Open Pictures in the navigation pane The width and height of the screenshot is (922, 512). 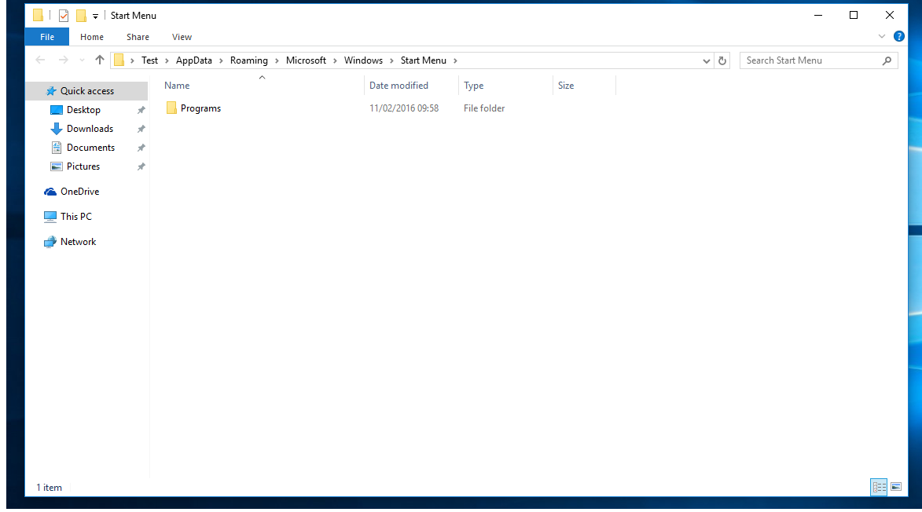coord(83,166)
